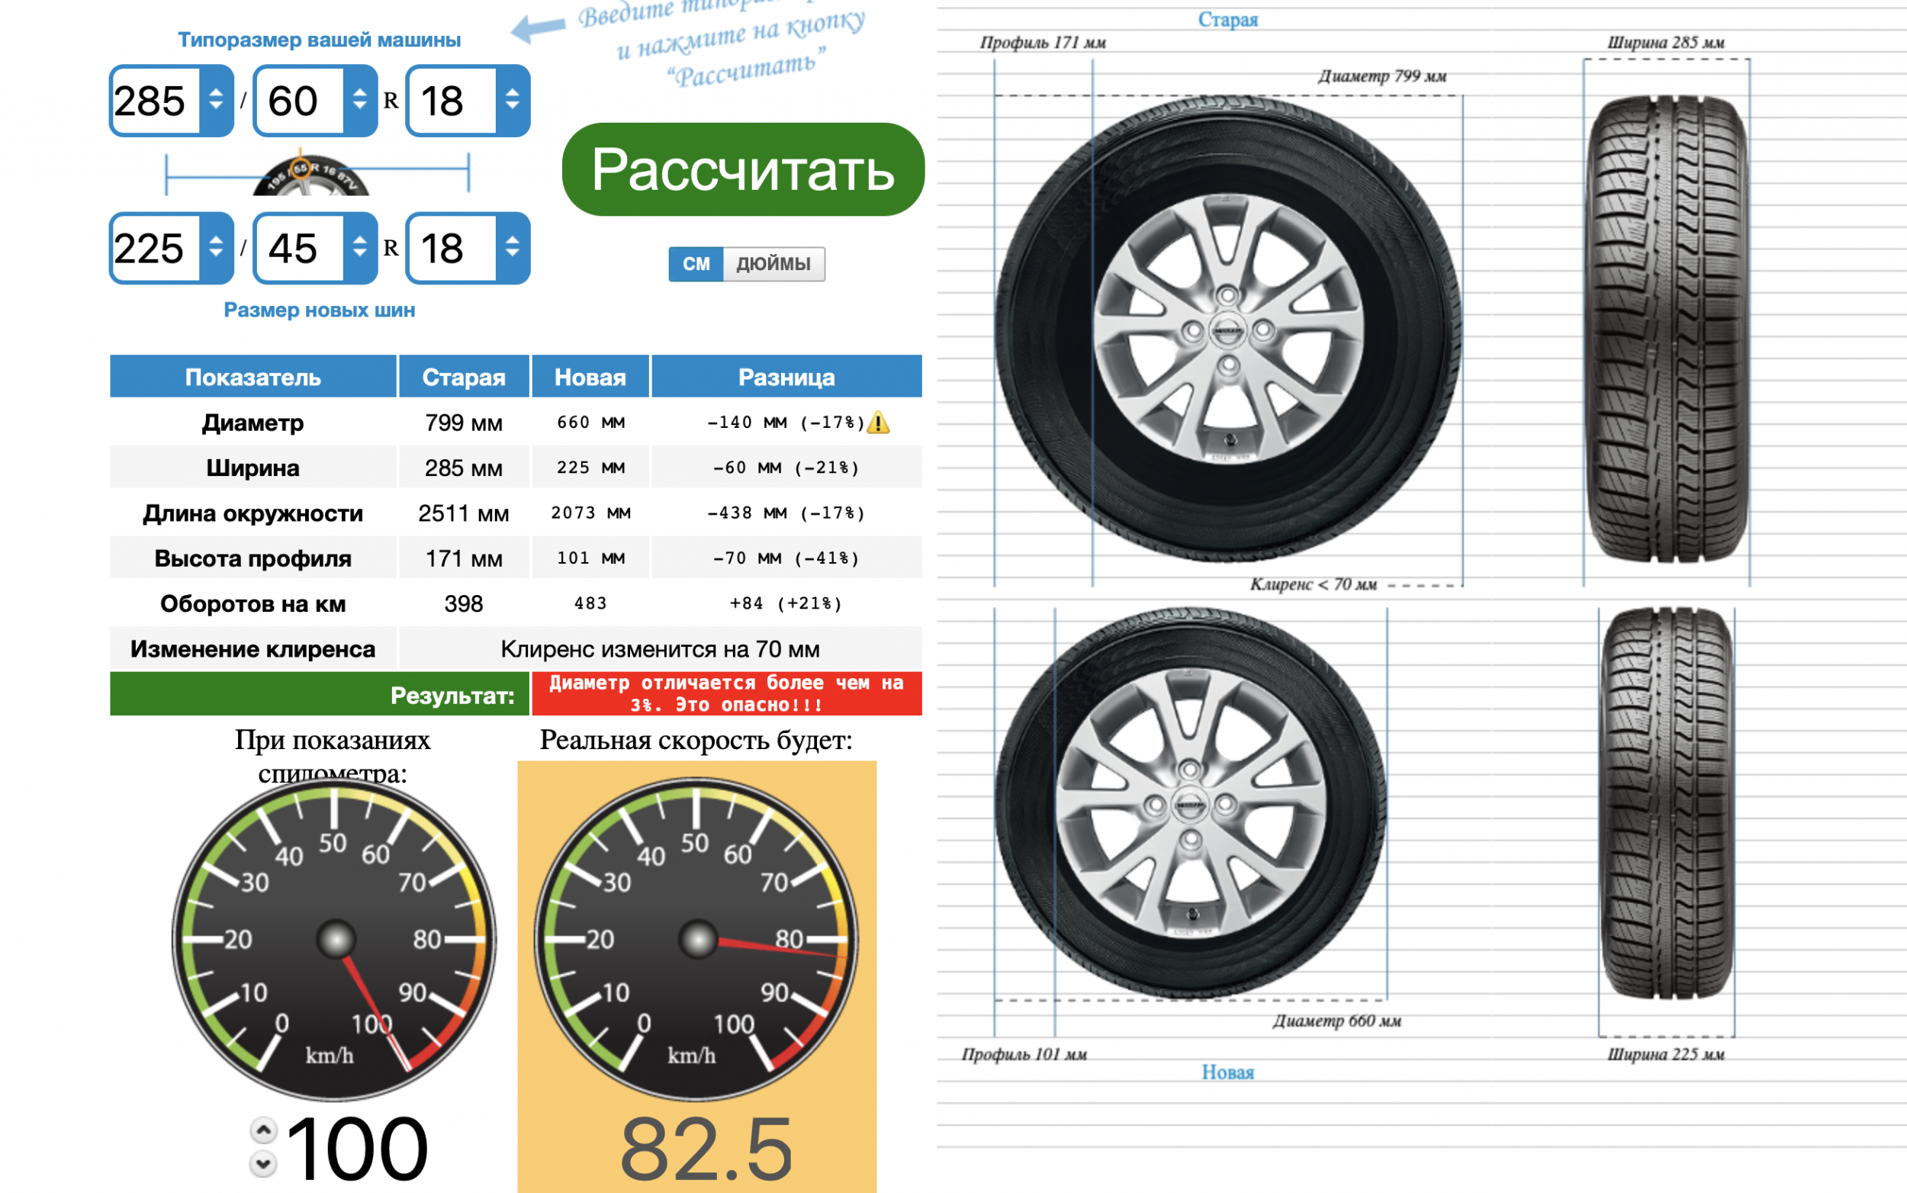Image resolution: width=1907 pixels, height=1193 pixels.
Task: Click the Клиренс < 70 мм diagram label
Action: 1313,584
